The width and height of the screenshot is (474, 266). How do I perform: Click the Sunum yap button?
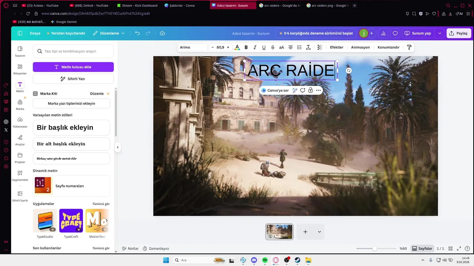tap(418, 33)
